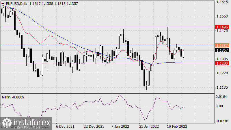Click the 10 Feb 2022 date label
231x130 pixels.
click(x=177, y=126)
